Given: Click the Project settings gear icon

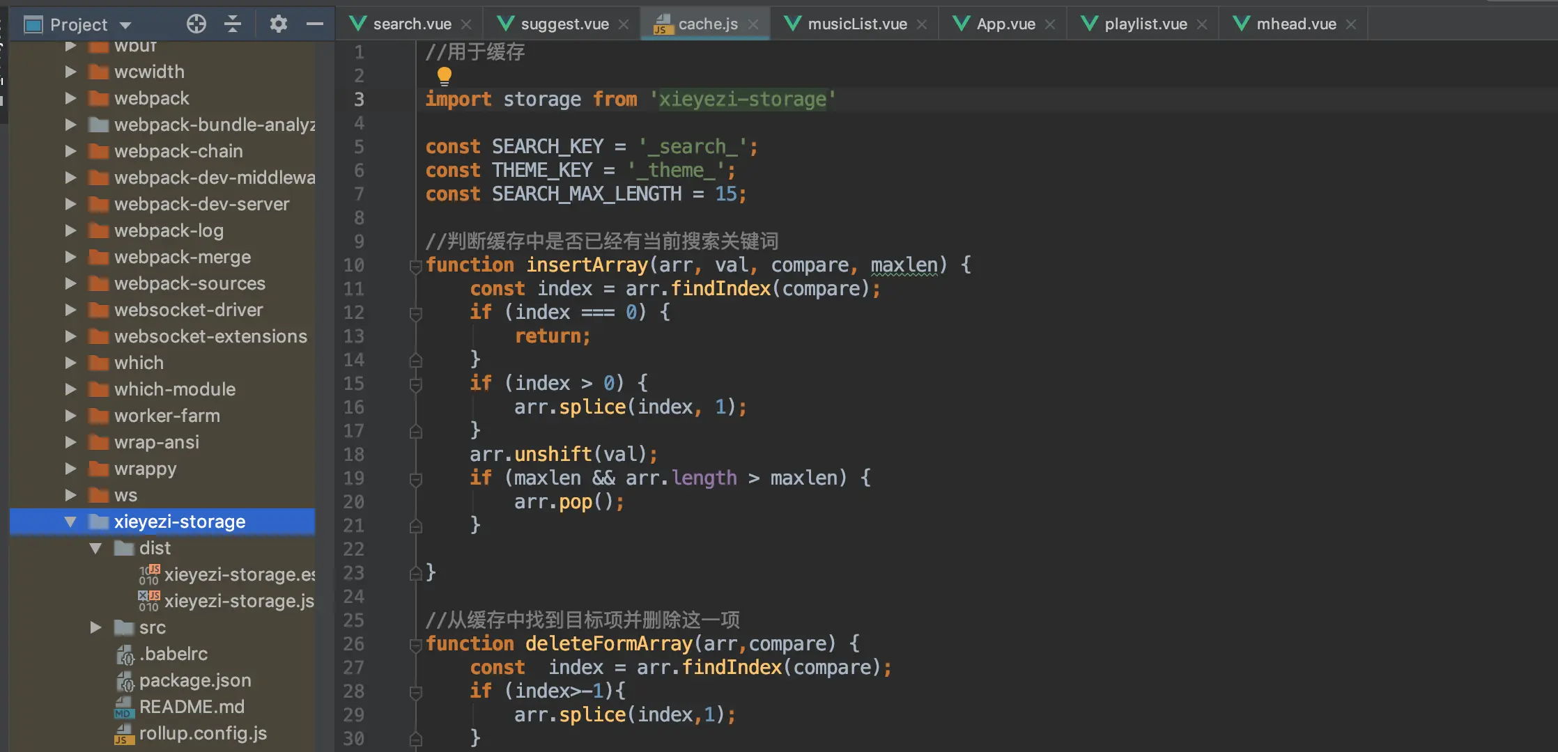Looking at the screenshot, I should pos(278,23).
